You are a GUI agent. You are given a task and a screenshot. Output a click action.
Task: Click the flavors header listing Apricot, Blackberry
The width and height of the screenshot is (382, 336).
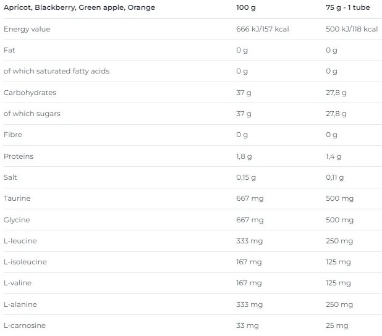pos(79,7)
